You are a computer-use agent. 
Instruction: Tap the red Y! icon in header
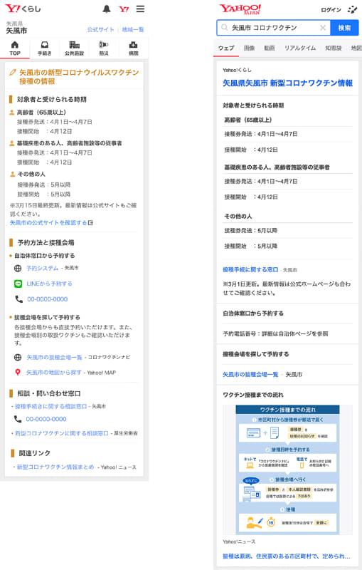point(124,9)
